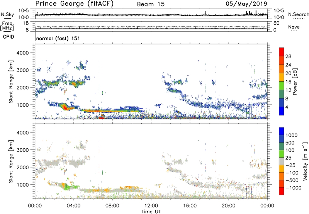Click the 'Prince George (fitACF)' title
The width and height of the screenshot is (309, 214).
pos(75,3)
